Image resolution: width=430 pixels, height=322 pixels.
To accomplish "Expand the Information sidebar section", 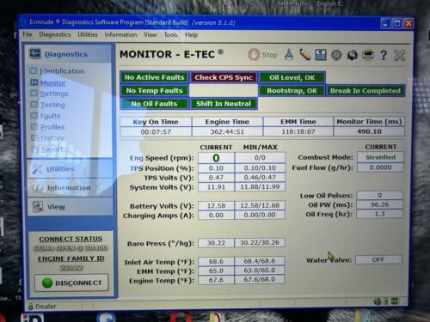I will coord(70,188).
